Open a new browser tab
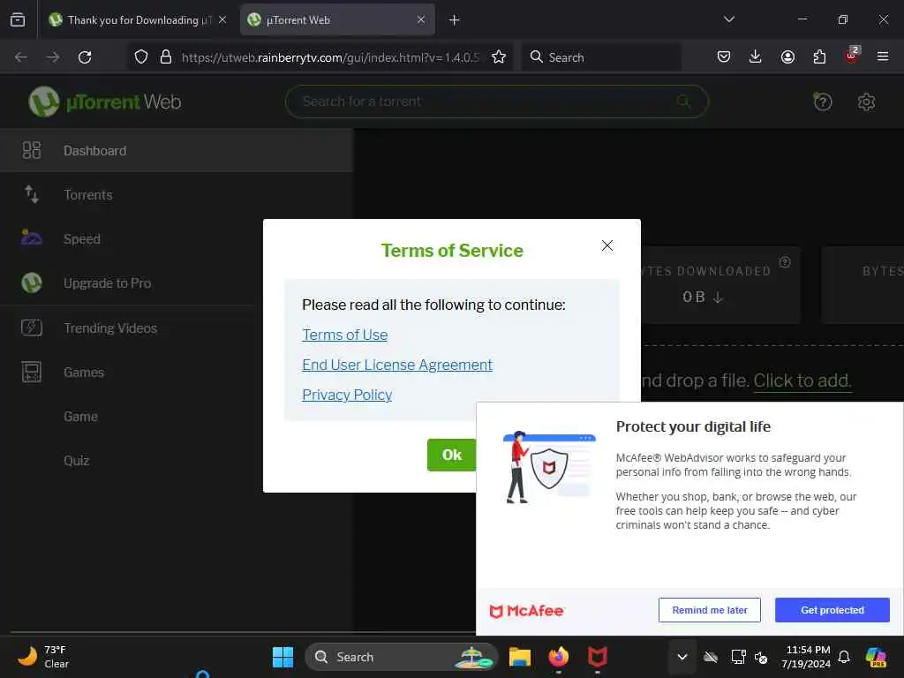The height and width of the screenshot is (678, 904). pyautogui.click(x=455, y=20)
